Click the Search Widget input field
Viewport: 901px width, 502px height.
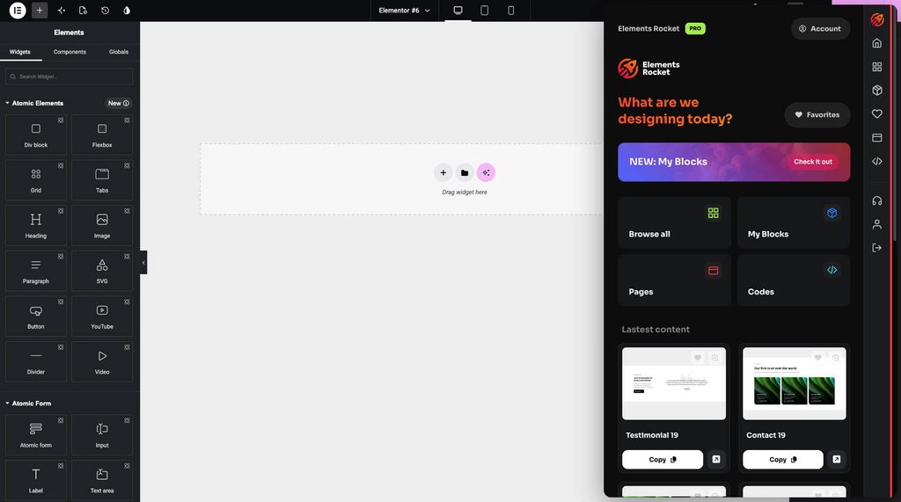pyautogui.click(x=69, y=76)
